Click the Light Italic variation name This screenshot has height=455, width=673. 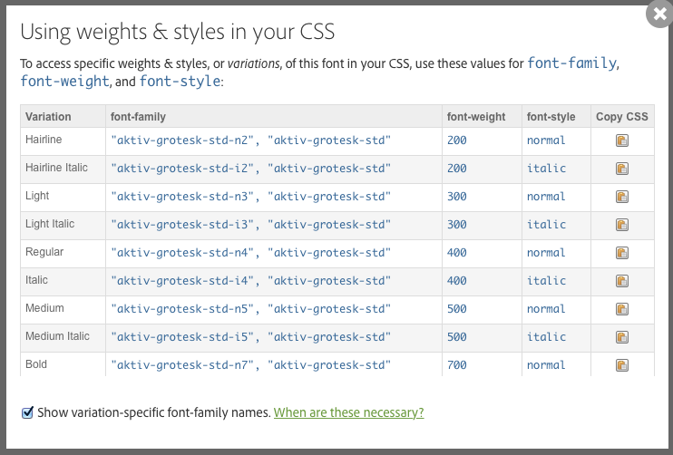(x=50, y=224)
